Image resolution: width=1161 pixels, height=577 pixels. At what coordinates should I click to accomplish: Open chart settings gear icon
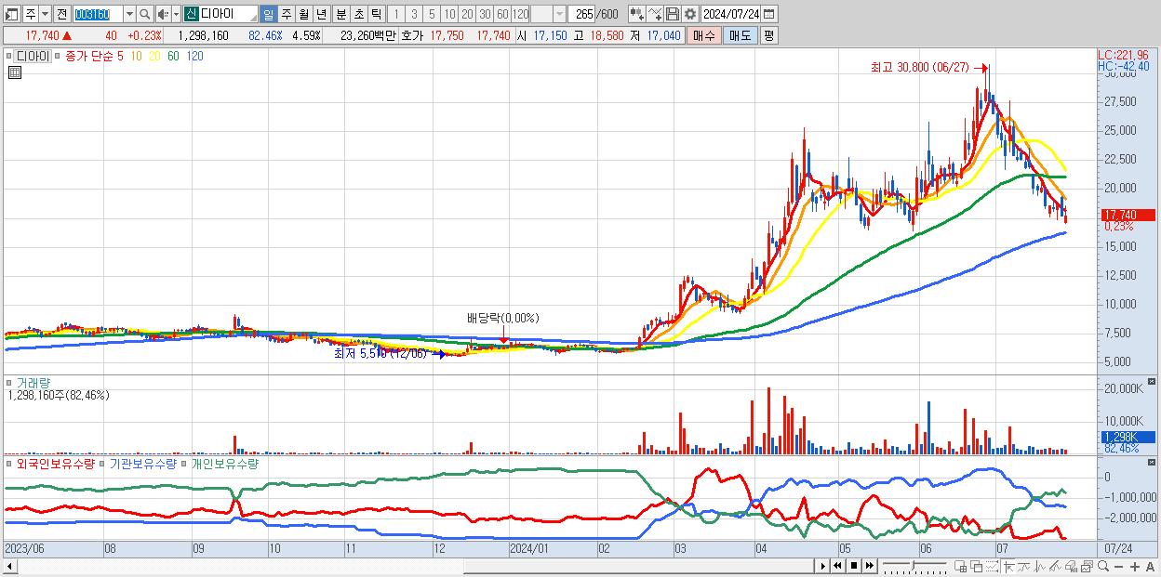coord(689,14)
